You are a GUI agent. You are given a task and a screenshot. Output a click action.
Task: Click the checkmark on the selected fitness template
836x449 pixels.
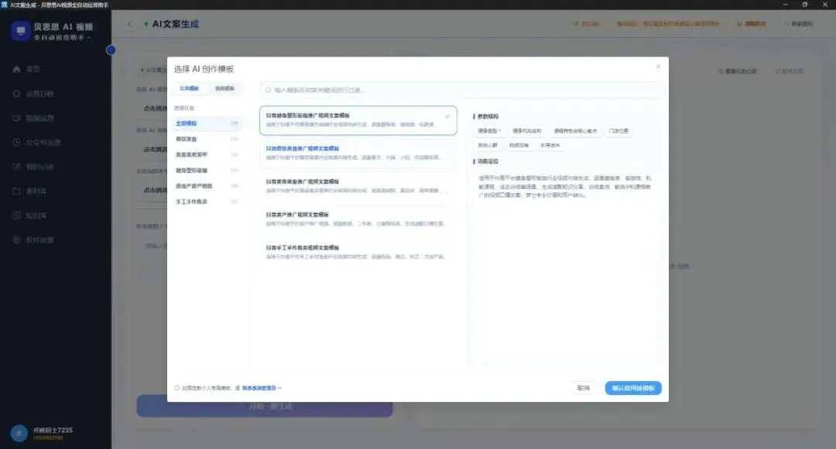point(447,116)
